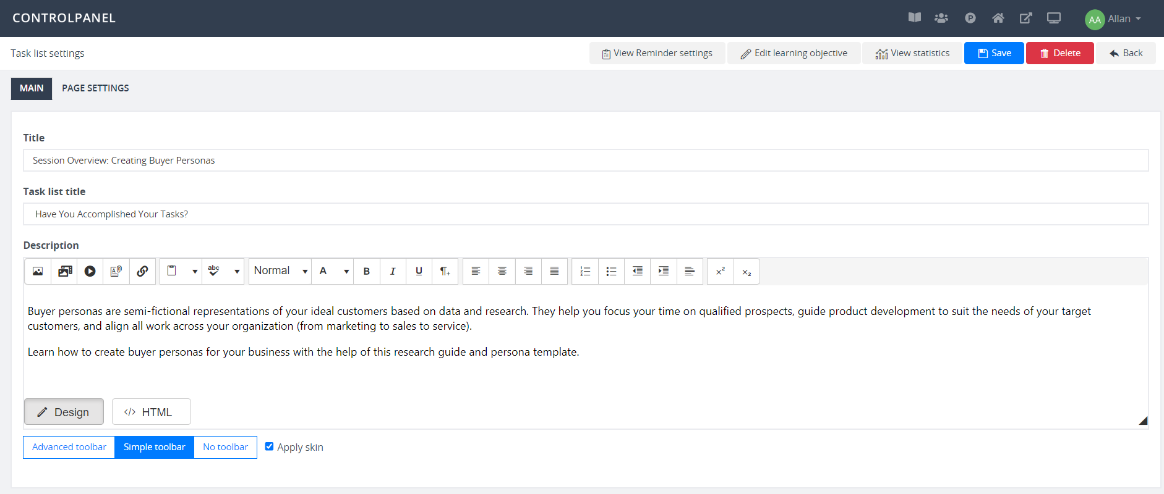This screenshot has height=494, width=1164.
Task: Click the paste clipboard icon
Action: [173, 271]
